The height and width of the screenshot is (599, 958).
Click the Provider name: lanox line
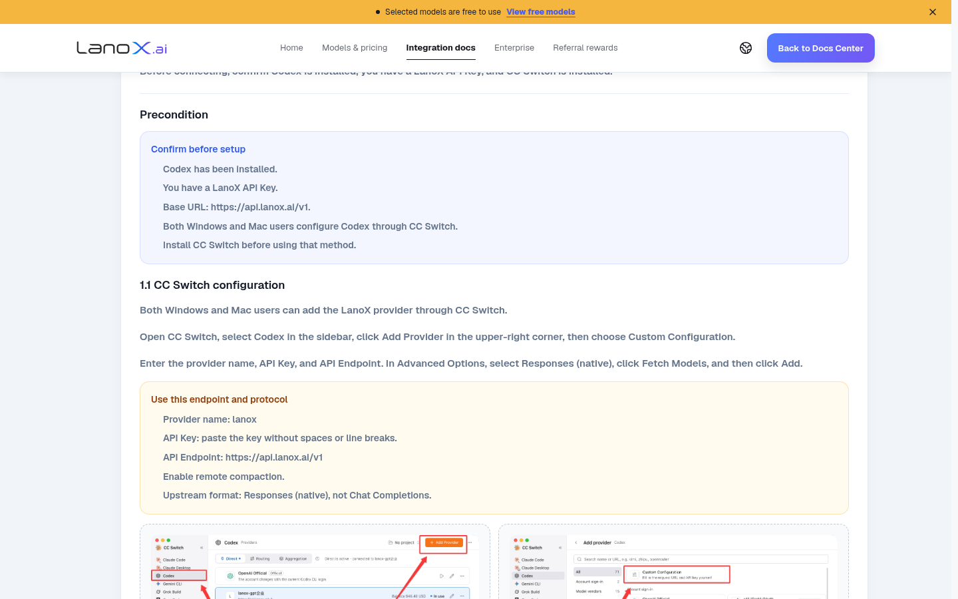coord(210,419)
